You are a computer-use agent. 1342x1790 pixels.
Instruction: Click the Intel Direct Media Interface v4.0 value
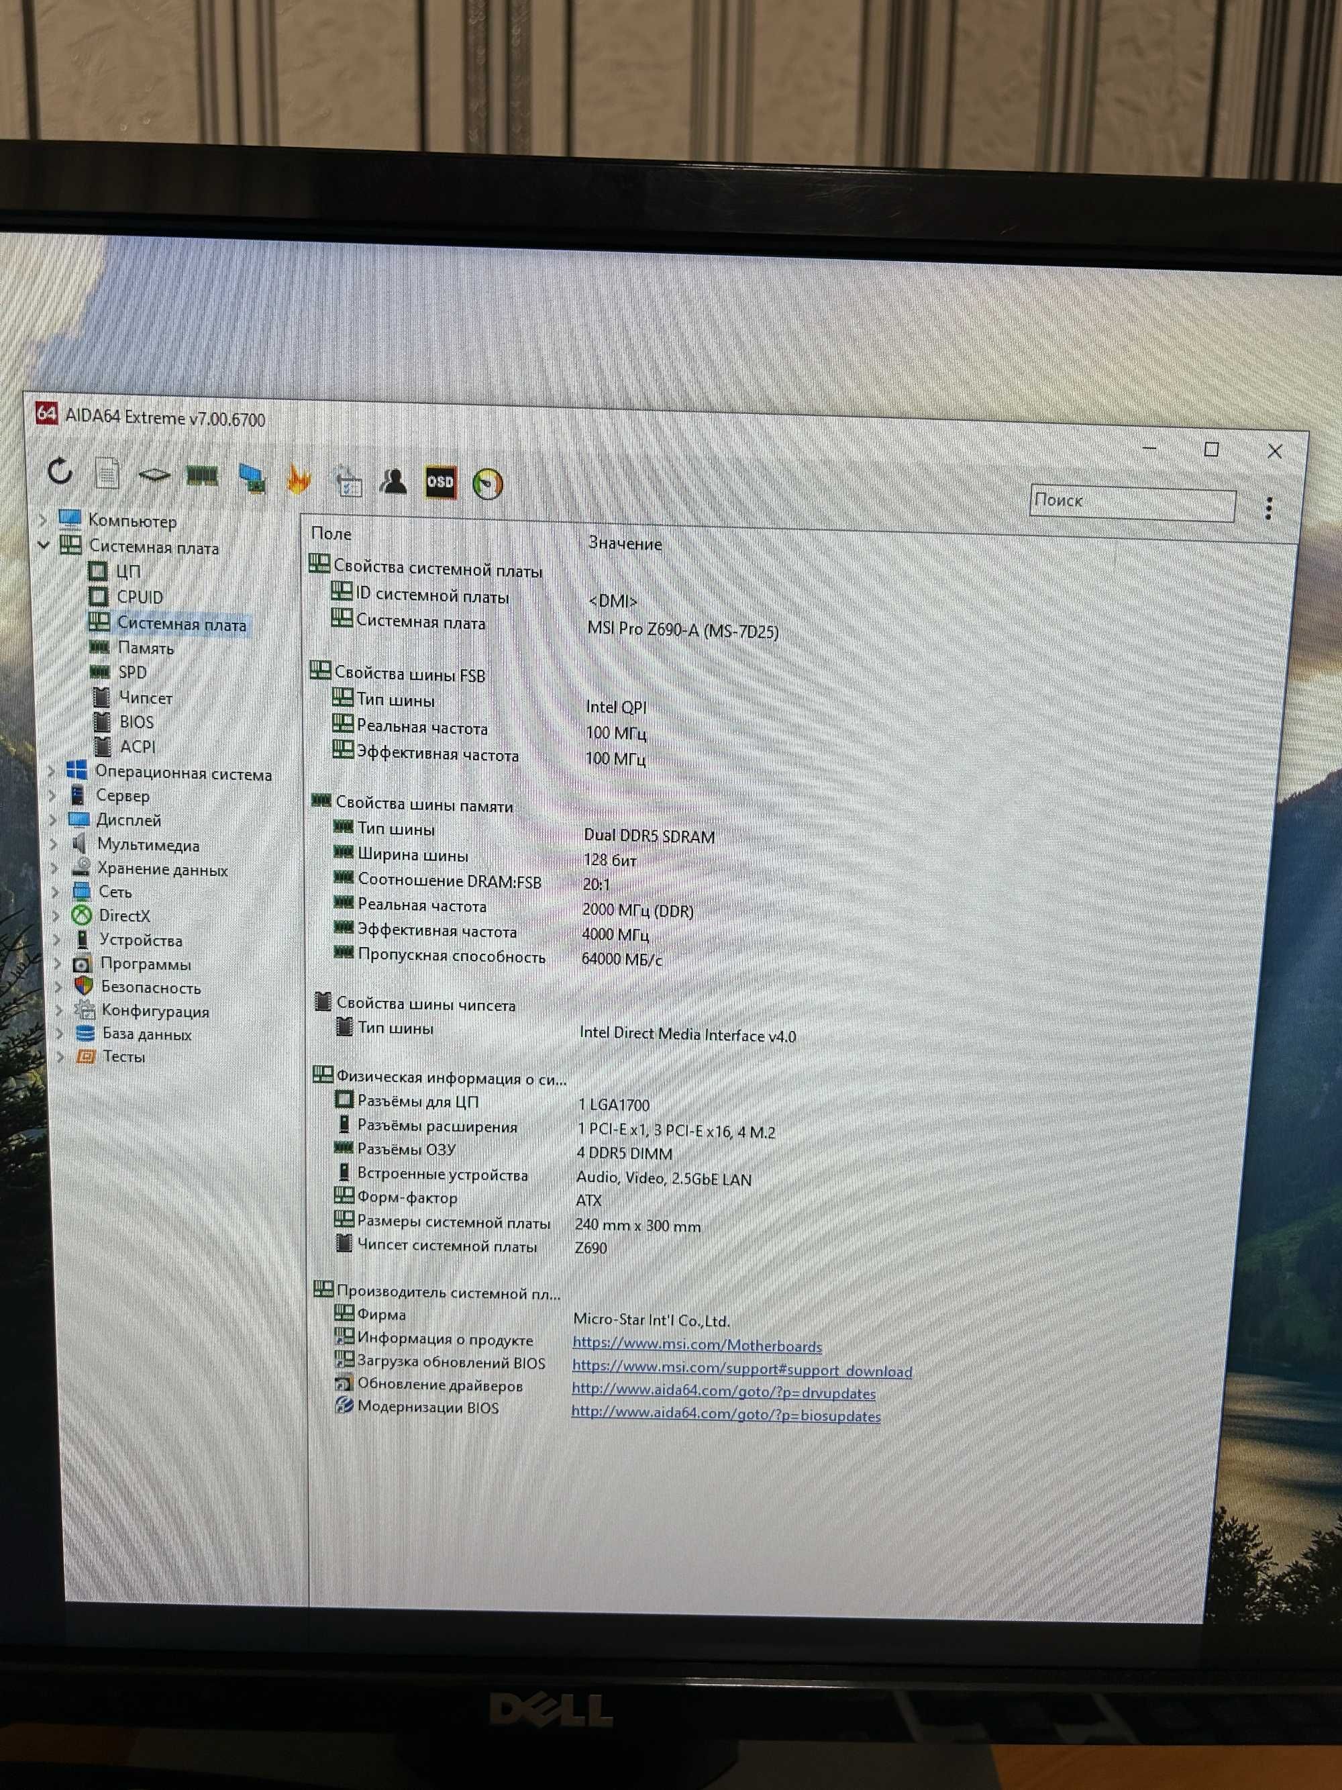tap(688, 1035)
